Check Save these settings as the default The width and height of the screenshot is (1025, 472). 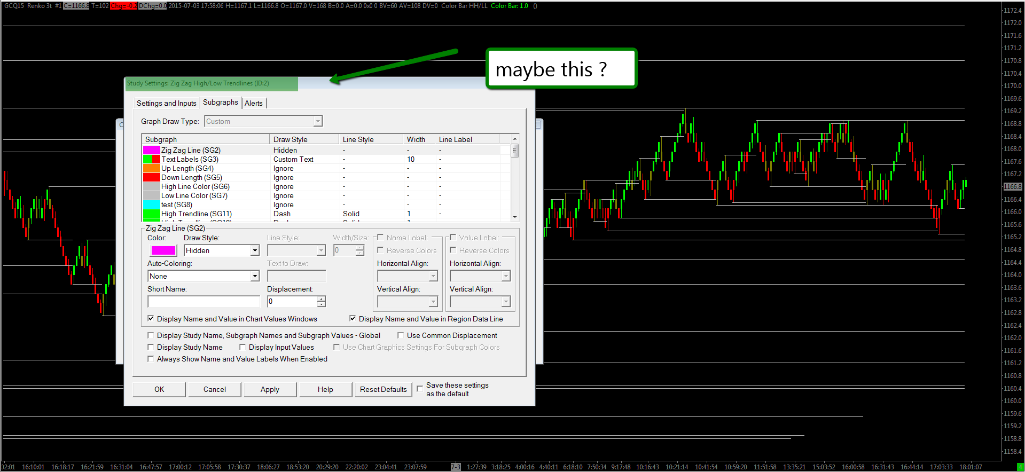coord(420,389)
